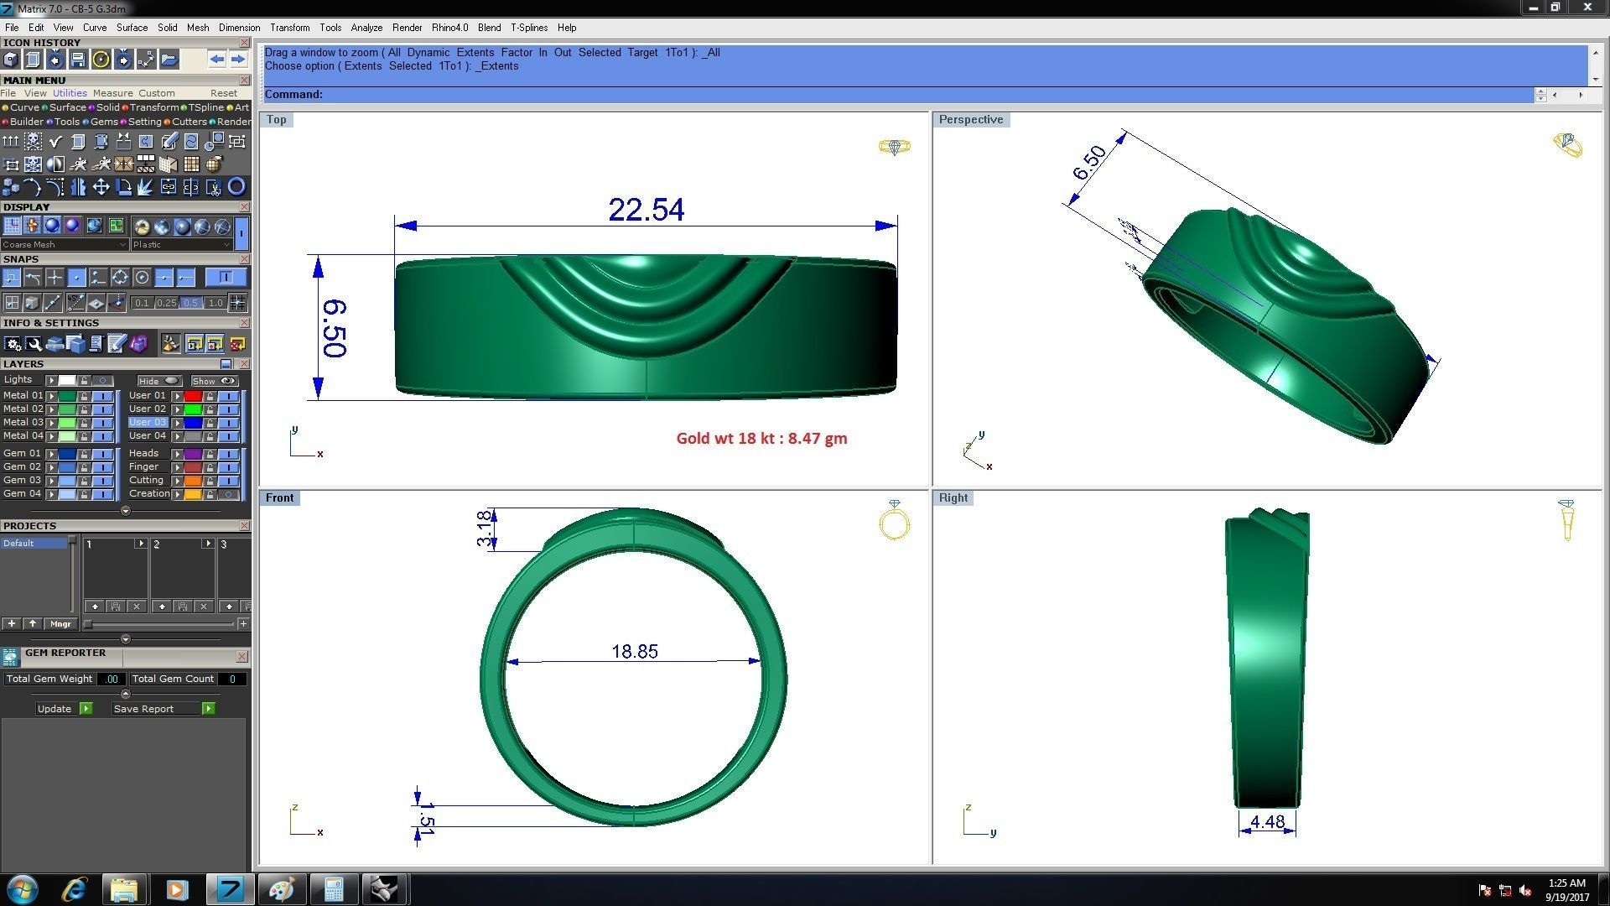Screen dimensions: 1610x906
Task: Expand the Gem 02 layer arrow
Action: (52, 467)
